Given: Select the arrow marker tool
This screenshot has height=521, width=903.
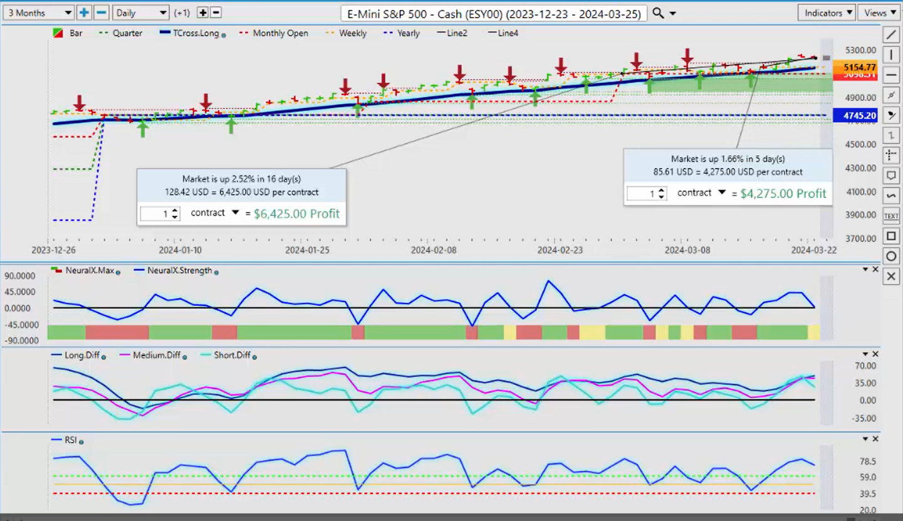Looking at the screenshot, I should pyautogui.click(x=891, y=115).
